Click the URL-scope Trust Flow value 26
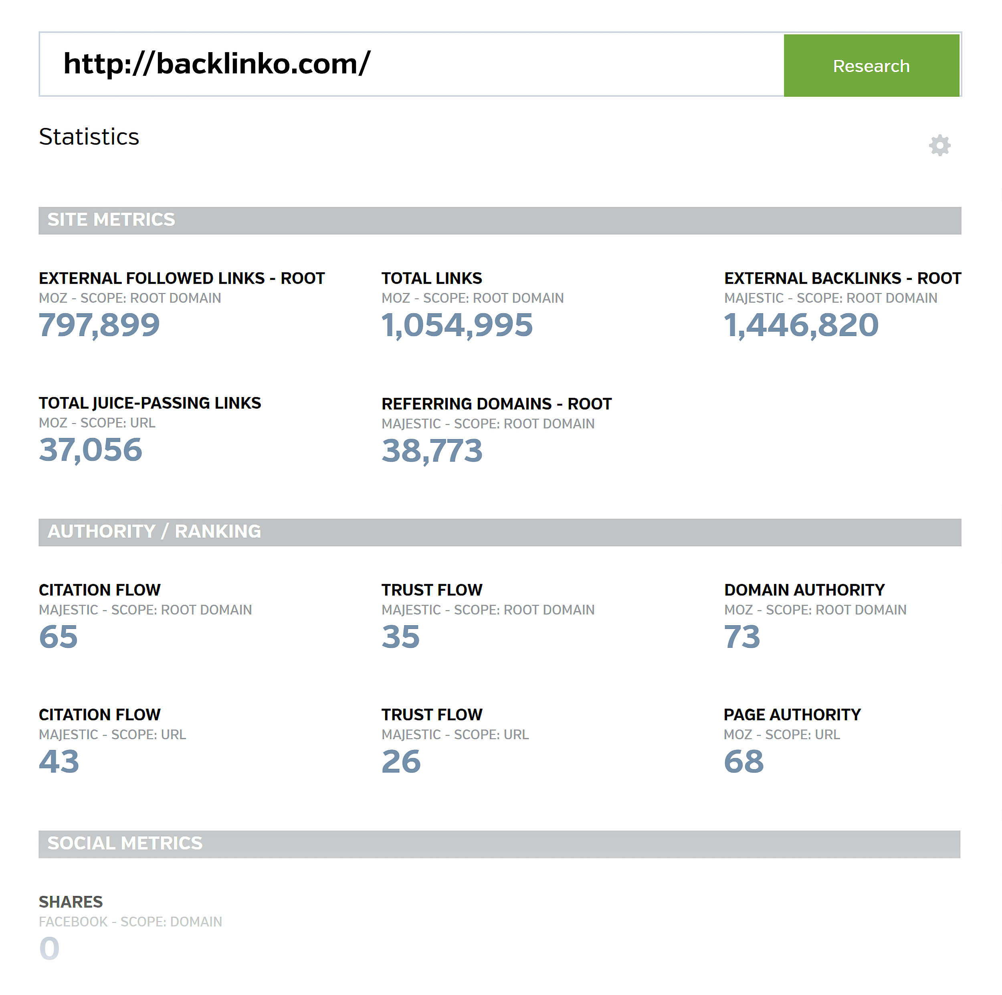Image resolution: width=1002 pixels, height=995 pixels. (x=401, y=762)
